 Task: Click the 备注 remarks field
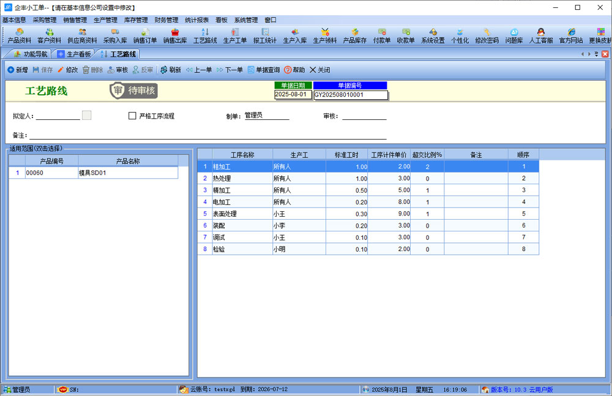click(x=208, y=135)
